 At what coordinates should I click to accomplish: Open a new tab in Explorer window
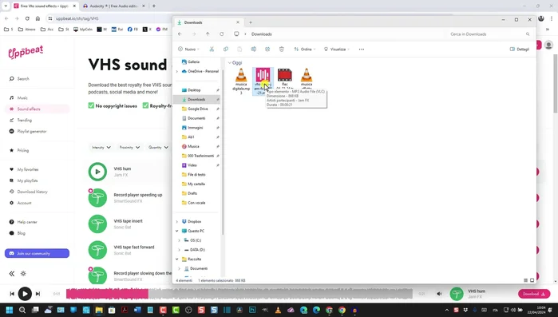pos(251,22)
